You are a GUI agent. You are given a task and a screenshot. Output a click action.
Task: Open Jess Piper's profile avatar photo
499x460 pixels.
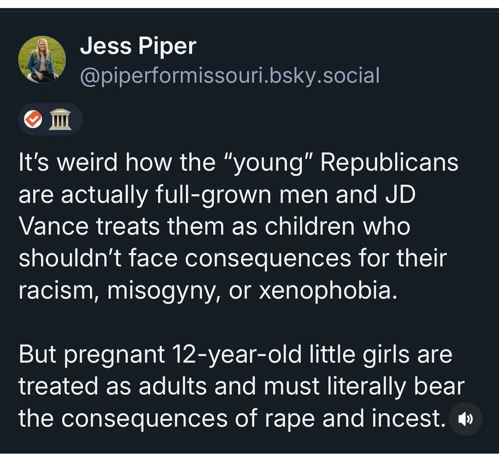[42, 59]
